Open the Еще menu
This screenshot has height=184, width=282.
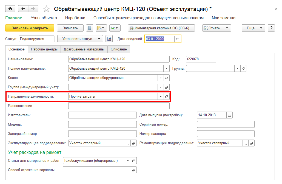click(x=253, y=28)
